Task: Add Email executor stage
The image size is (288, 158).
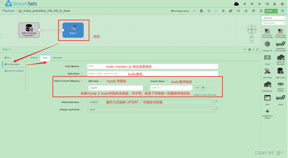Action: (267, 60)
